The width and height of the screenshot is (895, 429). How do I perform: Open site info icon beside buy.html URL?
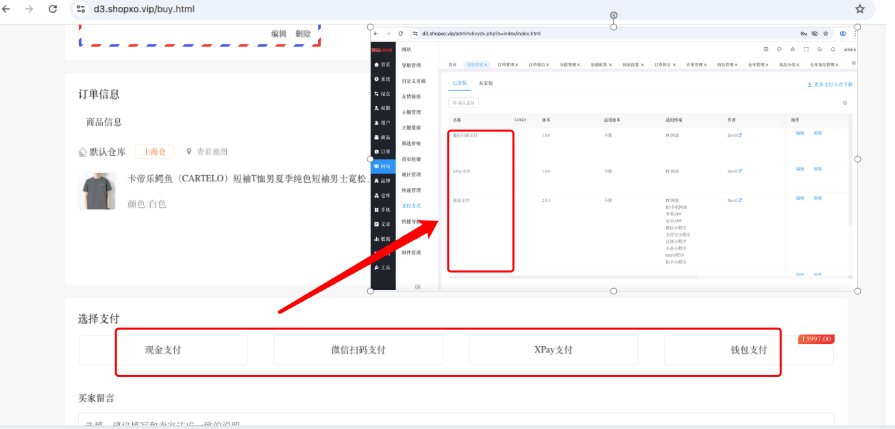point(81,9)
